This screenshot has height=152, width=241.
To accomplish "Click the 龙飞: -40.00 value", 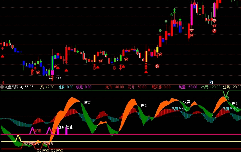I will [x=115, y=87].
